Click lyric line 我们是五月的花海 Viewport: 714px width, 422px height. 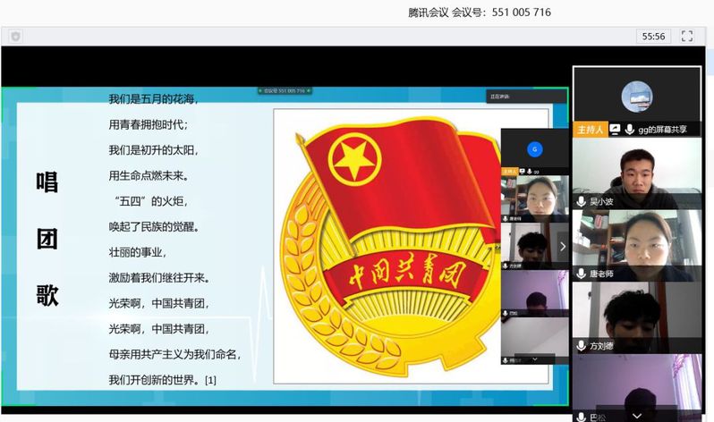(x=153, y=98)
